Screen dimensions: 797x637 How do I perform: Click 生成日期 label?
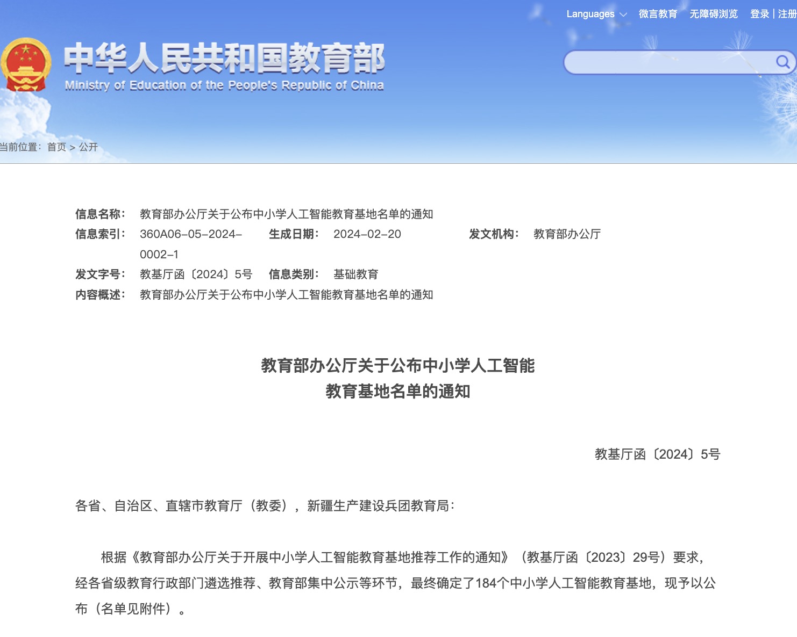[294, 234]
